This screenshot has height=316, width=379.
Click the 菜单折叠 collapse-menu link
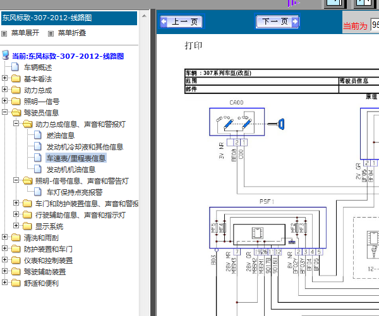[x=72, y=33]
